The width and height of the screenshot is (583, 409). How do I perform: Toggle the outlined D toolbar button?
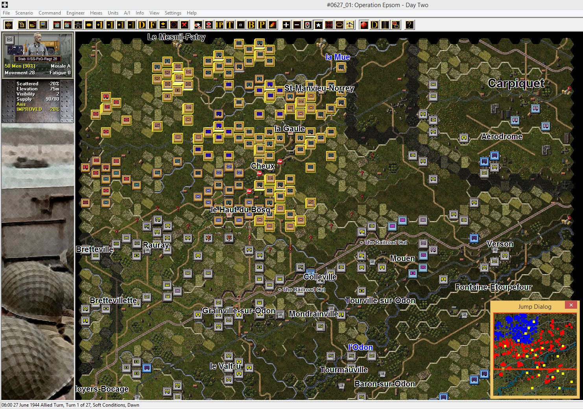click(375, 25)
